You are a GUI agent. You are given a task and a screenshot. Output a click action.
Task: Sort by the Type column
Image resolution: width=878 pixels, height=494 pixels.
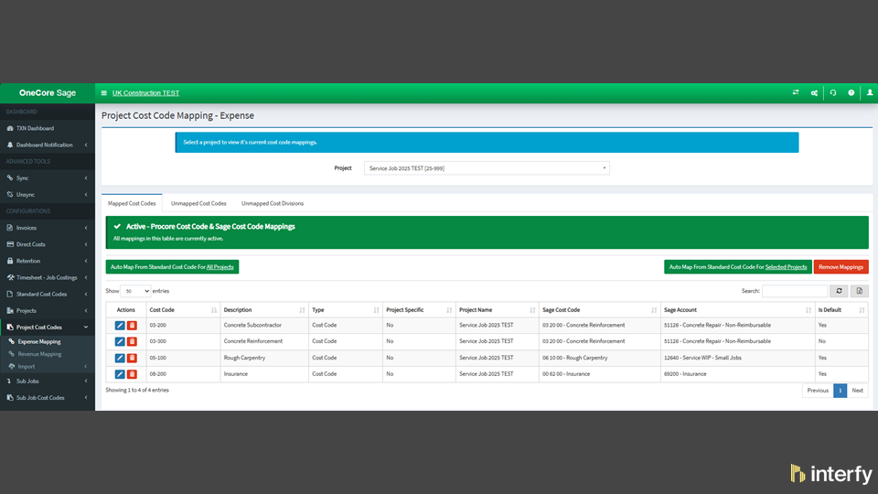pyautogui.click(x=345, y=310)
